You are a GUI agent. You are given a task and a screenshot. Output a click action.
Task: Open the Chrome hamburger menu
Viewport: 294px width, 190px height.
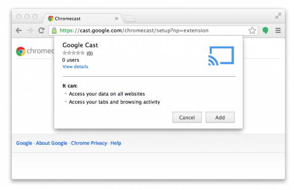click(278, 30)
